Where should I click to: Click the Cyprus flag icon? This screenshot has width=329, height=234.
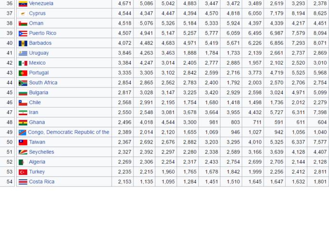pyautogui.click(x=23, y=14)
